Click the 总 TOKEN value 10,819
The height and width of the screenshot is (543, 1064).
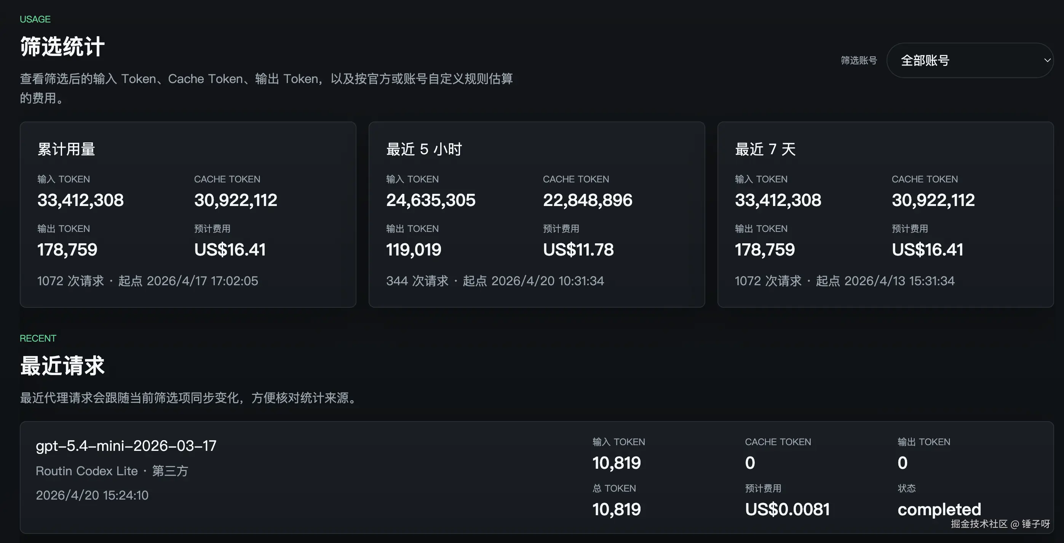616,508
